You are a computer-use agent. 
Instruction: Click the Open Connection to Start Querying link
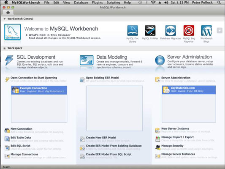(x=34, y=78)
